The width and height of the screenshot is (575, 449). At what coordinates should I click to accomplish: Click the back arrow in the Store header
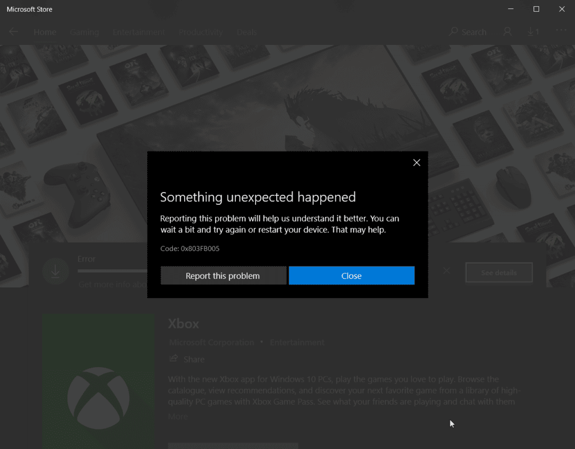point(13,32)
